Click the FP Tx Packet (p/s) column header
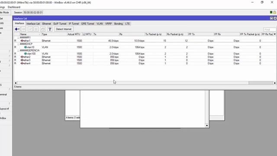The height and width of the screenshot is (156, 277). click(x=250, y=34)
